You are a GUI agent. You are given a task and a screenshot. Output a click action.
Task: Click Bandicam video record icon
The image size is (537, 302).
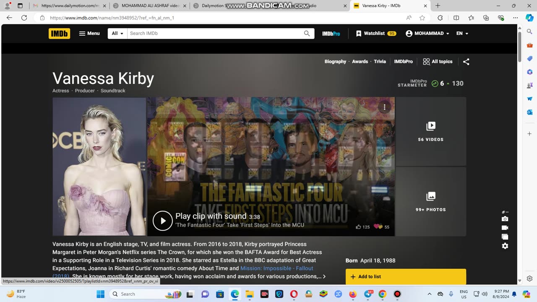coord(505,228)
